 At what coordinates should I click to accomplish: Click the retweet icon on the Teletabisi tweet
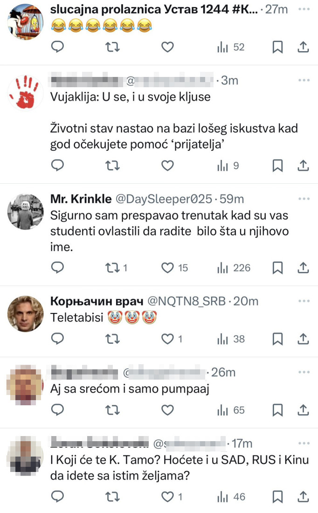[112, 339]
